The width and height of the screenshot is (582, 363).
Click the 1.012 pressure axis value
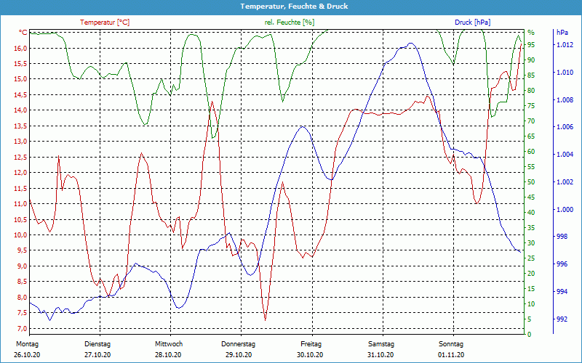point(565,45)
